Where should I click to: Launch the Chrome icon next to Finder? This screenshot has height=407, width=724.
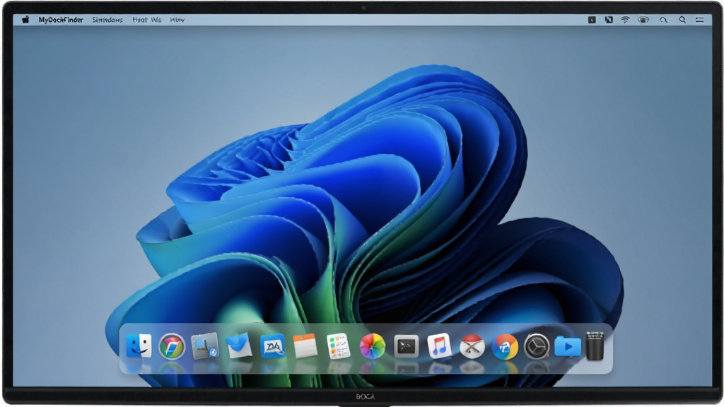(172, 346)
